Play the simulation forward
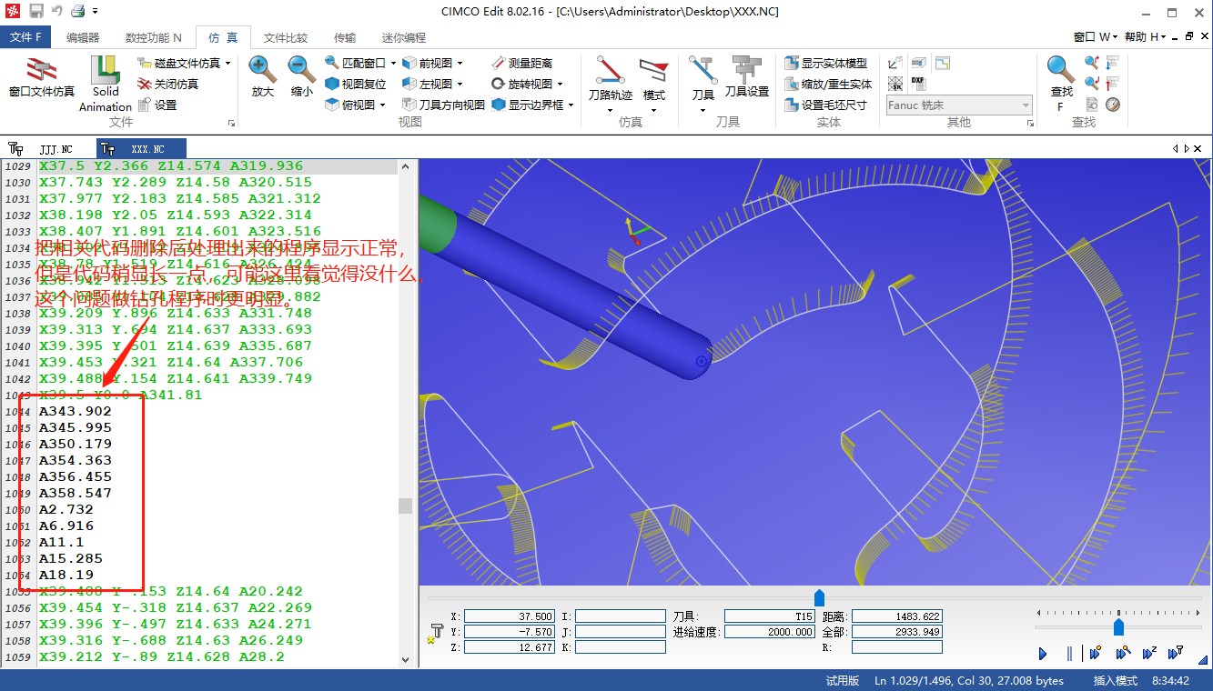 tap(1043, 653)
